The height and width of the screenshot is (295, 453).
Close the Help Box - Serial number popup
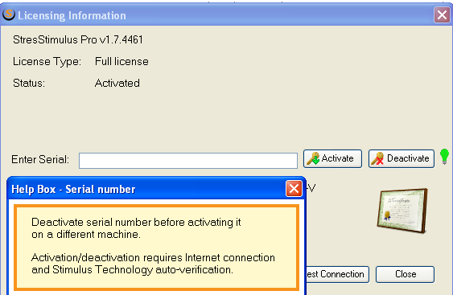[x=294, y=189]
